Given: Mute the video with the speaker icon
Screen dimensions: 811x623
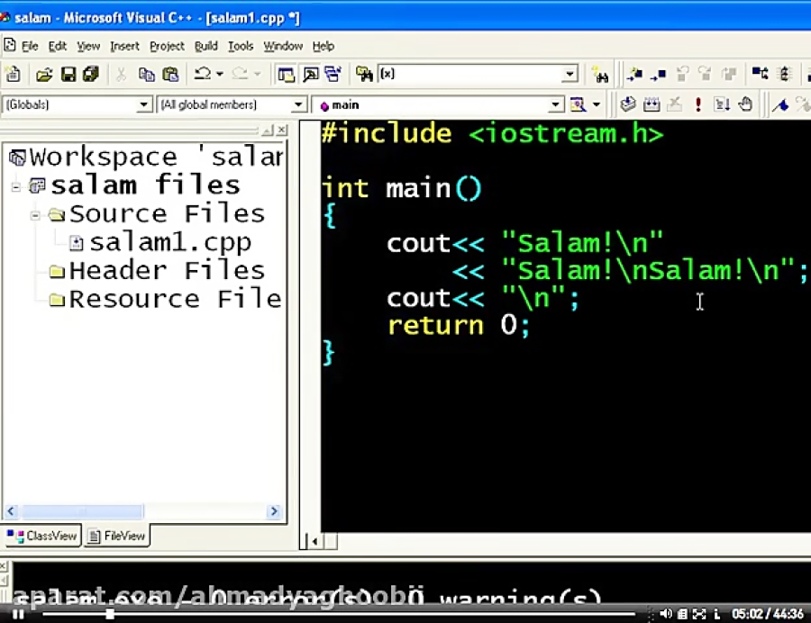Looking at the screenshot, I should (x=666, y=614).
